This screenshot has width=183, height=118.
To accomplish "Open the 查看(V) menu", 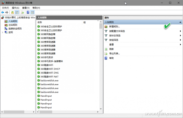I will point(26,8).
